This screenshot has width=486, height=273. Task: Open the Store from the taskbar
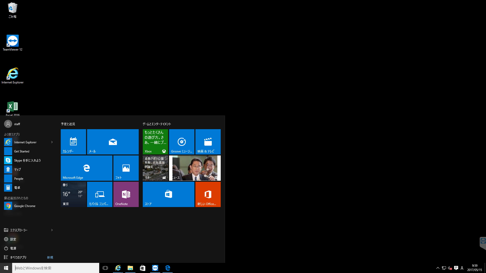(x=143, y=268)
